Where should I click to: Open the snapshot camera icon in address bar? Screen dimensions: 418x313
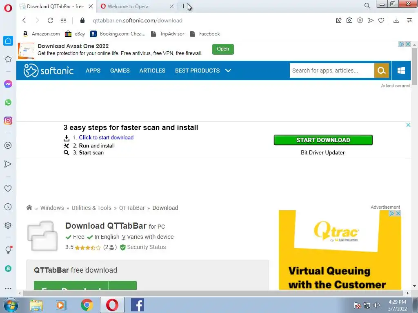(x=349, y=20)
